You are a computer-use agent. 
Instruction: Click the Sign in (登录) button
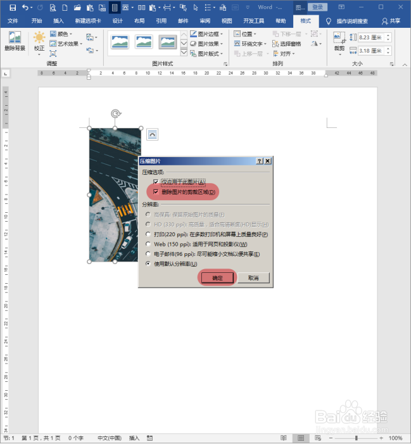pyautogui.click(x=317, y=8)
